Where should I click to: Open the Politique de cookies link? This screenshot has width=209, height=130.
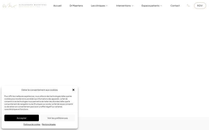[x=32, y=125]
